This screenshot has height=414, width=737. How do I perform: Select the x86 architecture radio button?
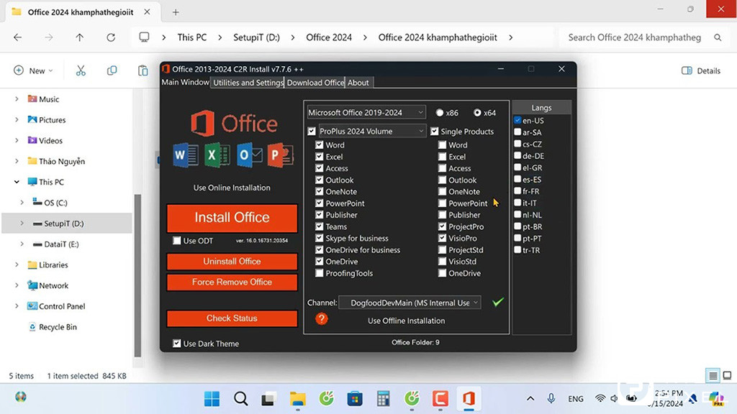[440, 113]
